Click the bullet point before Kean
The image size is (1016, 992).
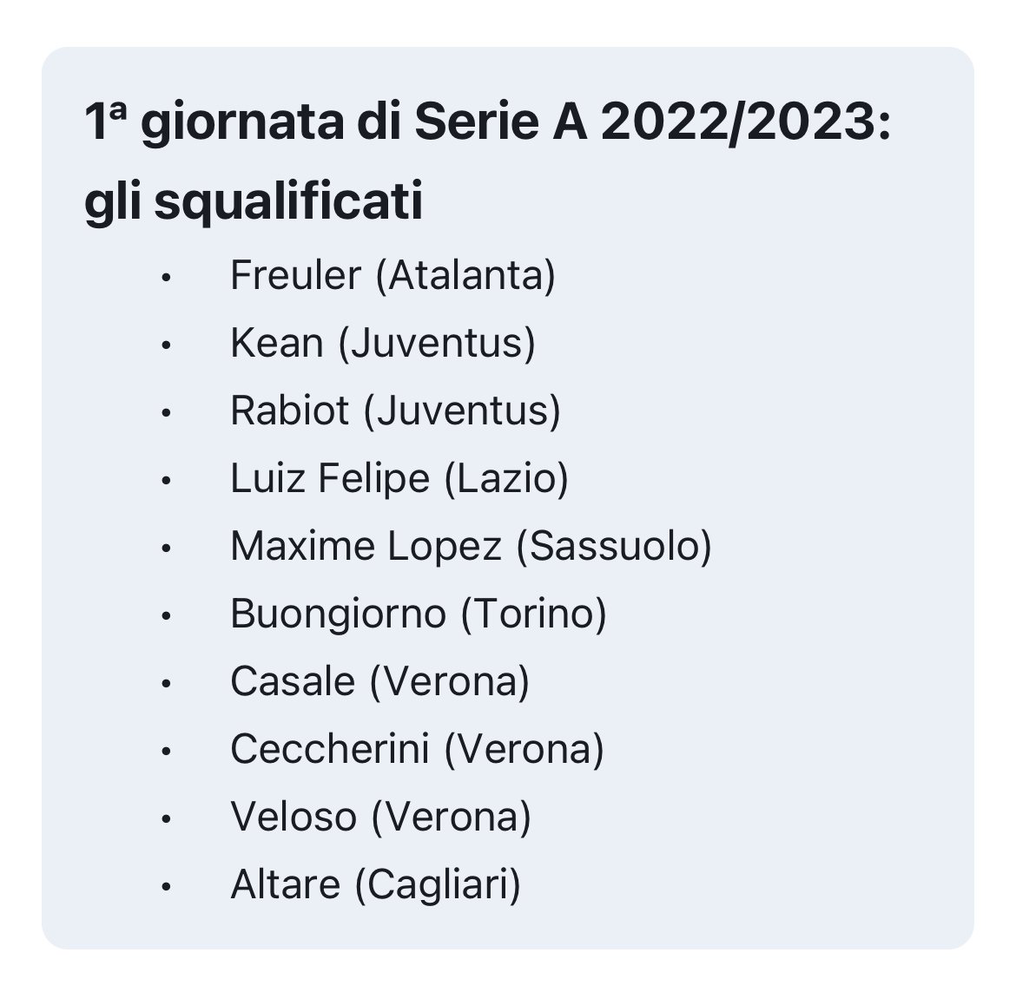166,345
